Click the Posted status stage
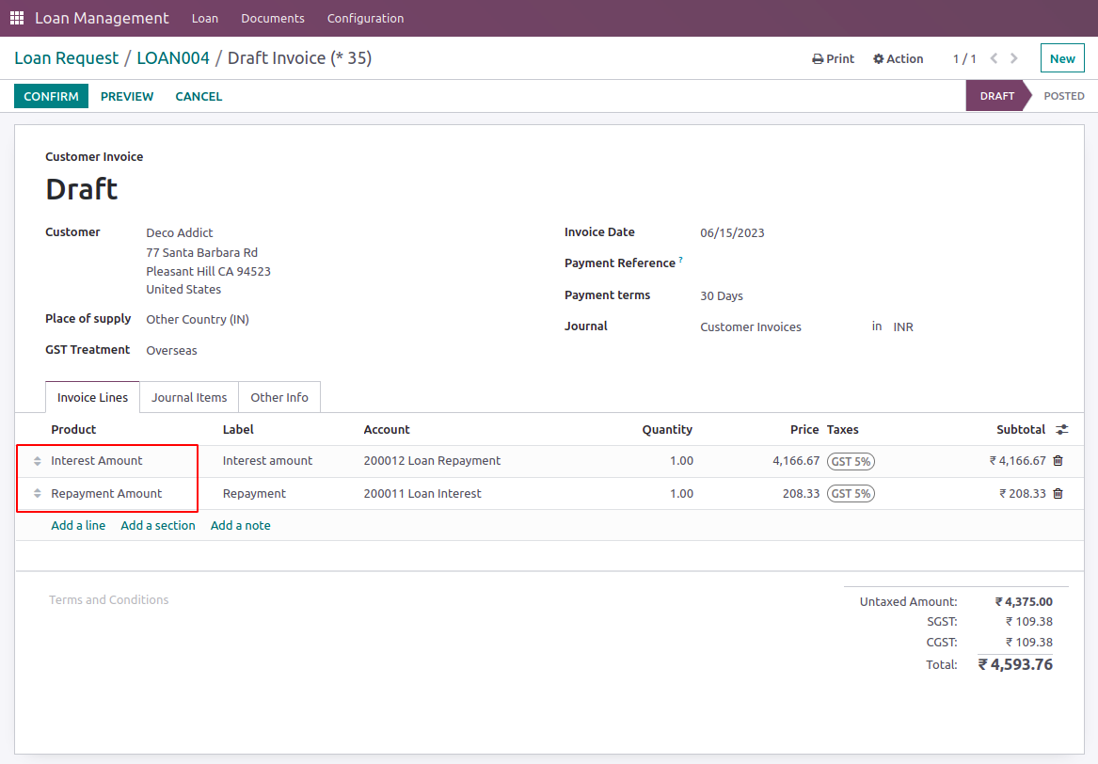The image size is (1098, 764). pyautogui.click(x=1064, y=96)
